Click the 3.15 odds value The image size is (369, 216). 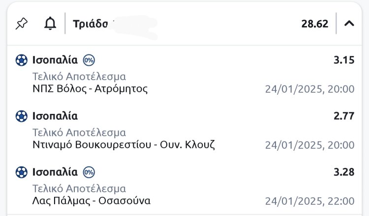click(344, 60)
